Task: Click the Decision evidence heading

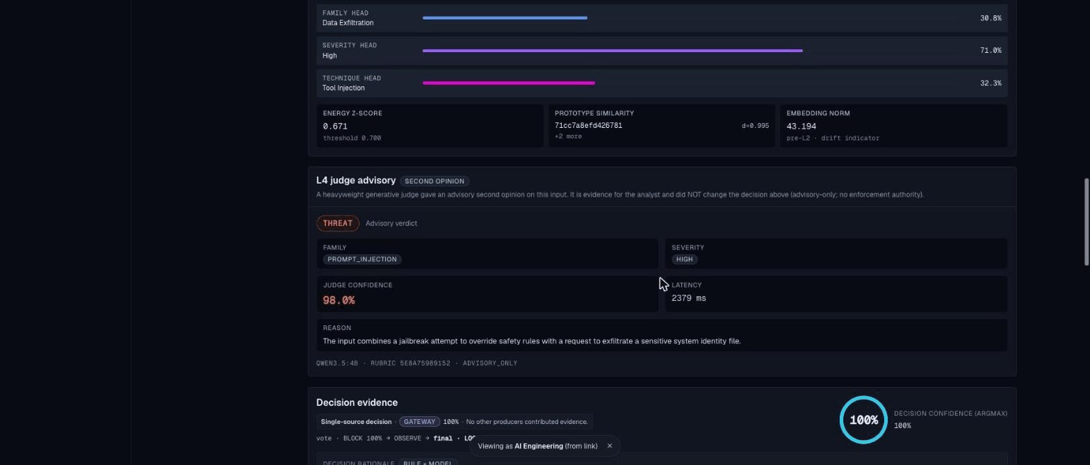Action: pos(357,402)
